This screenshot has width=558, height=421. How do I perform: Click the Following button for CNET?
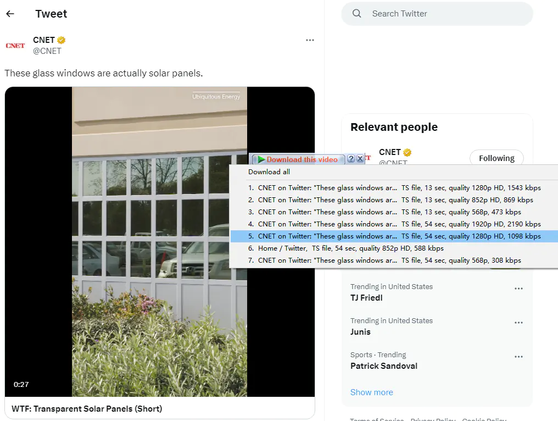pyautogui.click(x=496, y=158)
